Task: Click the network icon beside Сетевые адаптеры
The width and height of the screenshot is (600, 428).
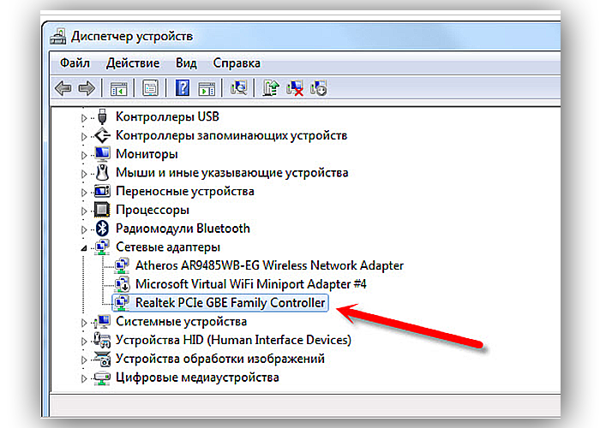Action: (x=102, y=247)
